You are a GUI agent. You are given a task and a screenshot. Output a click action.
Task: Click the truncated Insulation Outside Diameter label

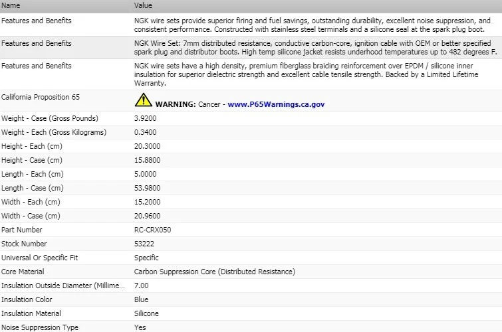[x=63, y=286]
